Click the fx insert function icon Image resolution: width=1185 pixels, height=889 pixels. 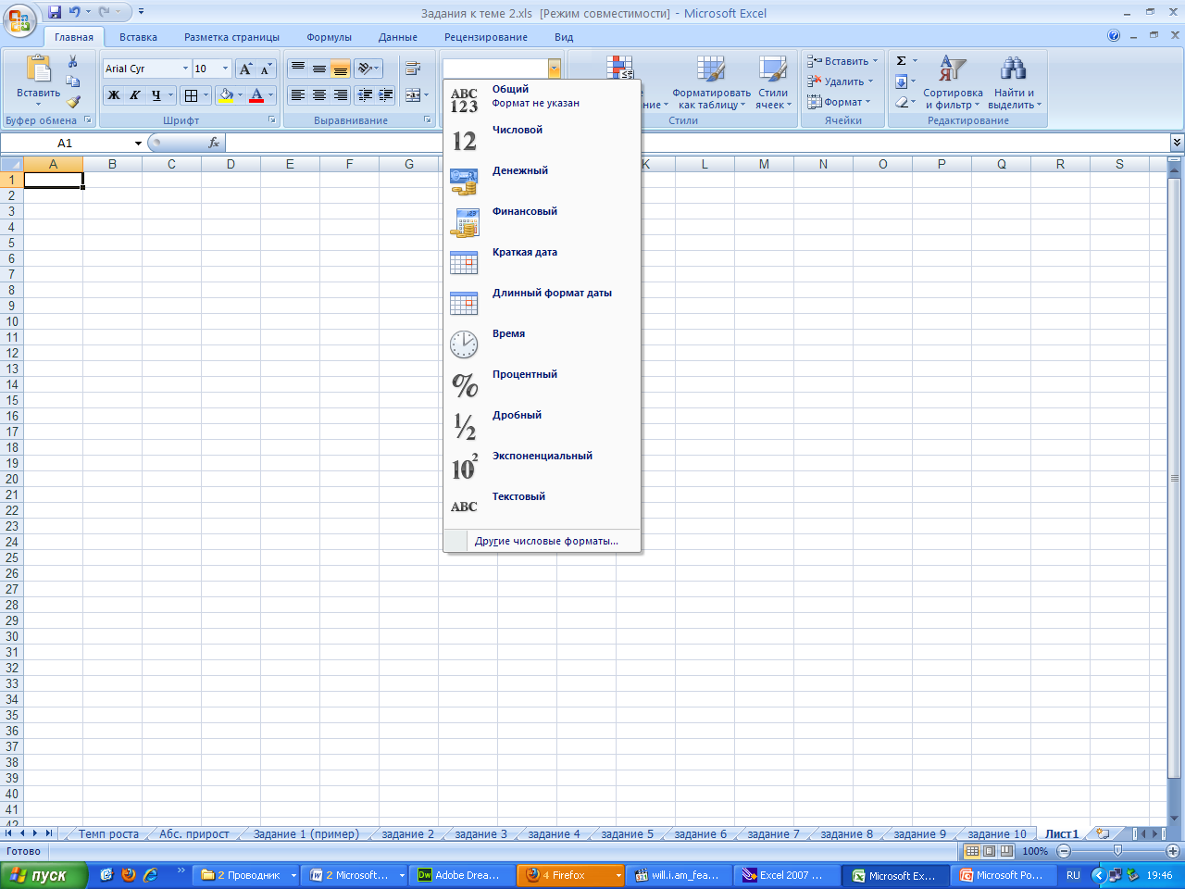click(214, 143)
